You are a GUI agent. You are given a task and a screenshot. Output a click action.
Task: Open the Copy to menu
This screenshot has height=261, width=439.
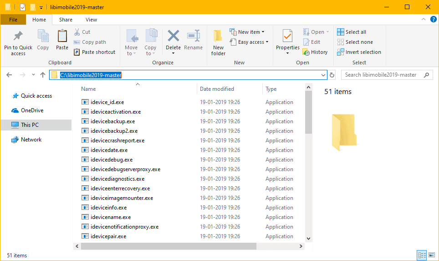(150, 42)
